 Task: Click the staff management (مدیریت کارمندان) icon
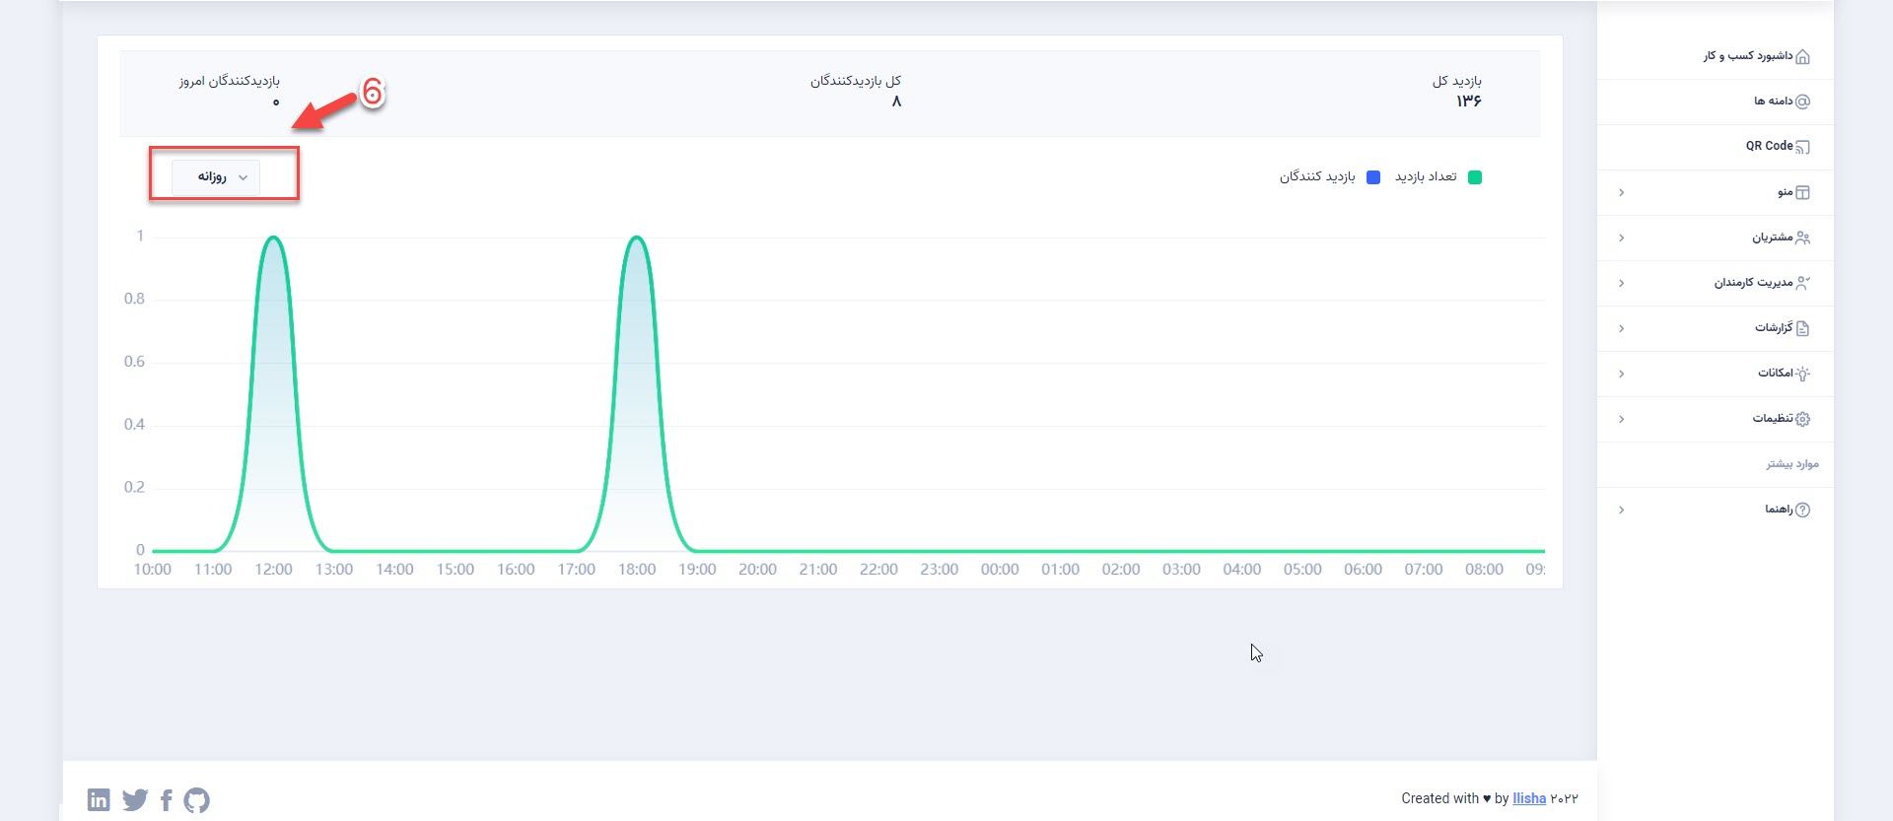[x=1802, y=283]
